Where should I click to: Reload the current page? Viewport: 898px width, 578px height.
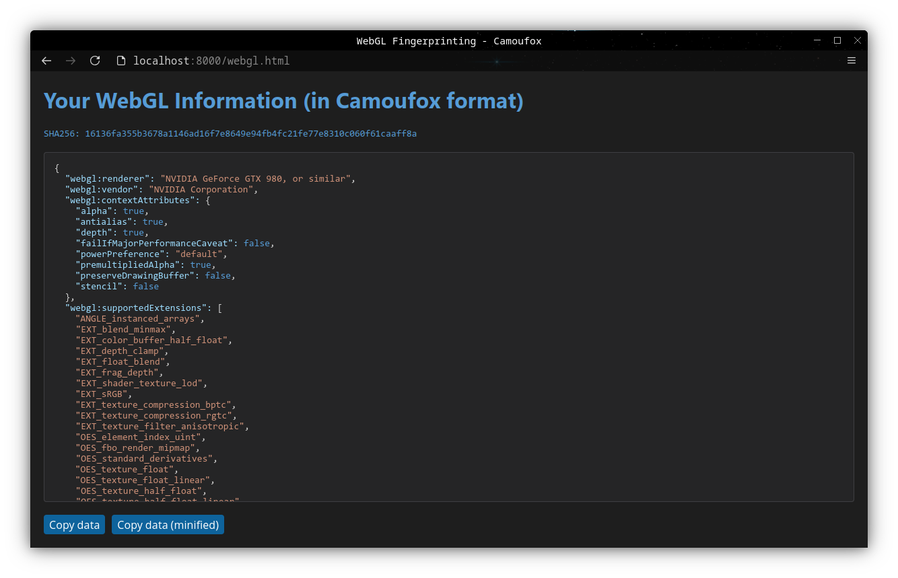[95, 61]
